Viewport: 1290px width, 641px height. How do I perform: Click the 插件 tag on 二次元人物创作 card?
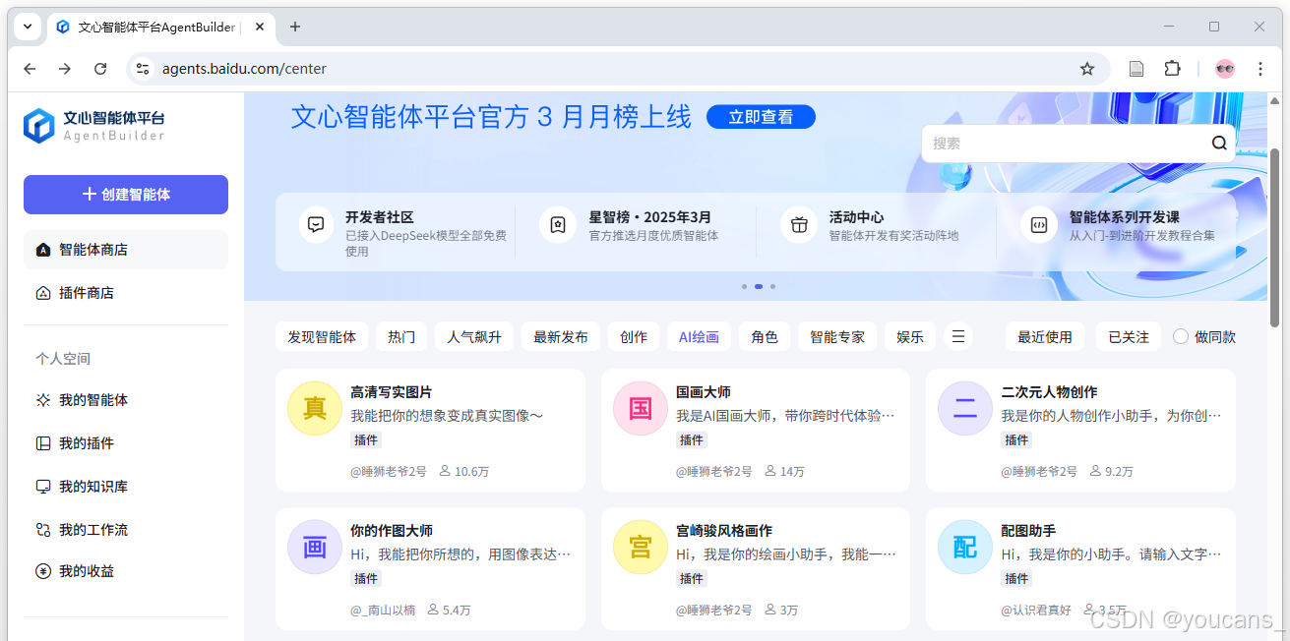pyautogui.click(x=1016, y=440)
